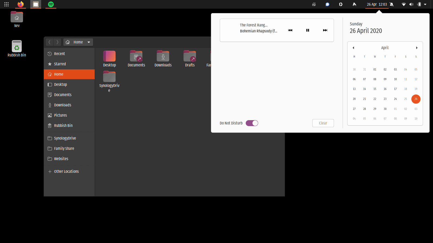Skip to the next track
The width and height of the screenshot is (433, 243).
(x=325, y=30)
